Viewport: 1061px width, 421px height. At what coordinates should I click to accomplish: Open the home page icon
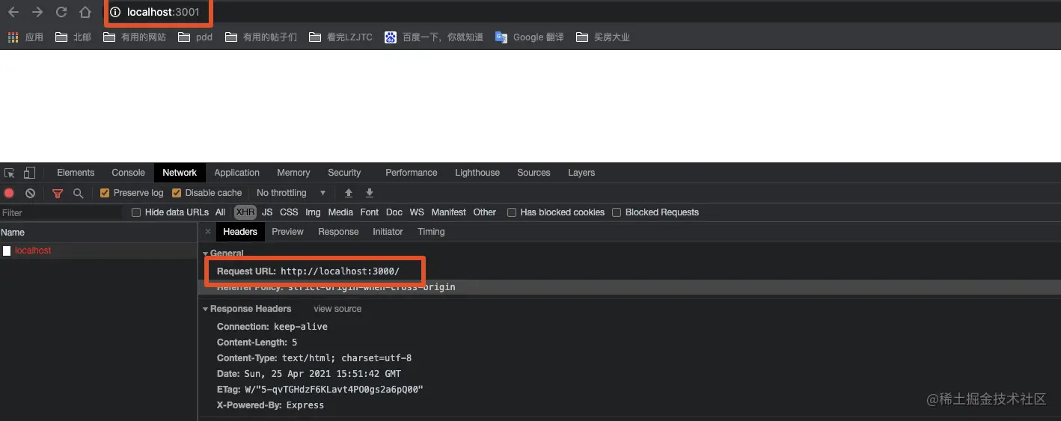[x=85, y=12]
